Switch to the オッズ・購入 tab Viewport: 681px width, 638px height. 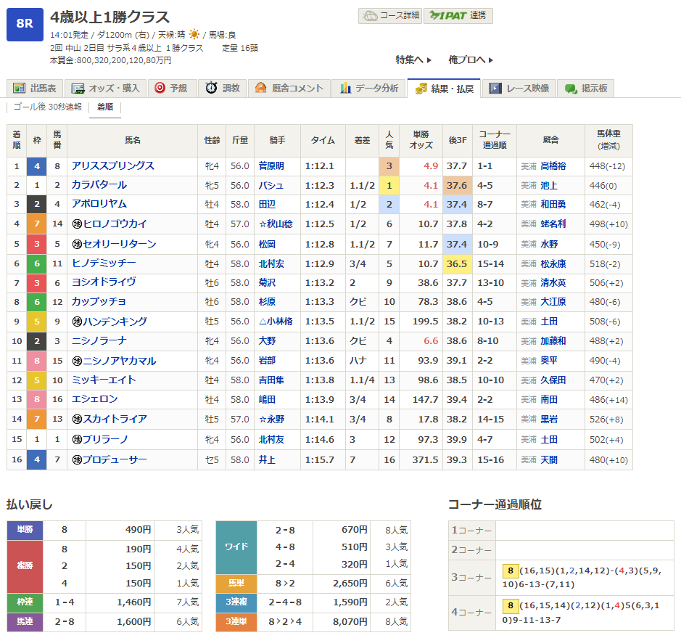tap(106, 88)
